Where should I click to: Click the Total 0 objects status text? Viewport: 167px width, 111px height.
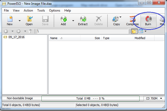(x=21, y=105)
